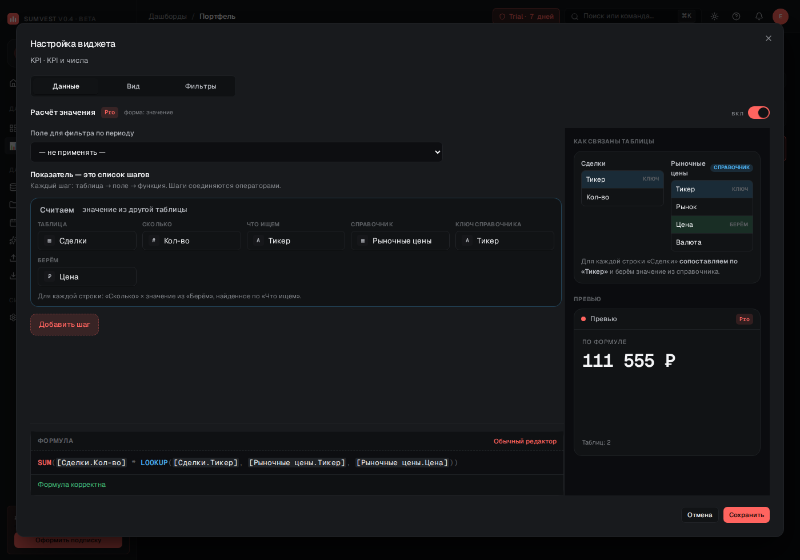
Task: Open the Обычный редактор link
Action: (525, 441)
